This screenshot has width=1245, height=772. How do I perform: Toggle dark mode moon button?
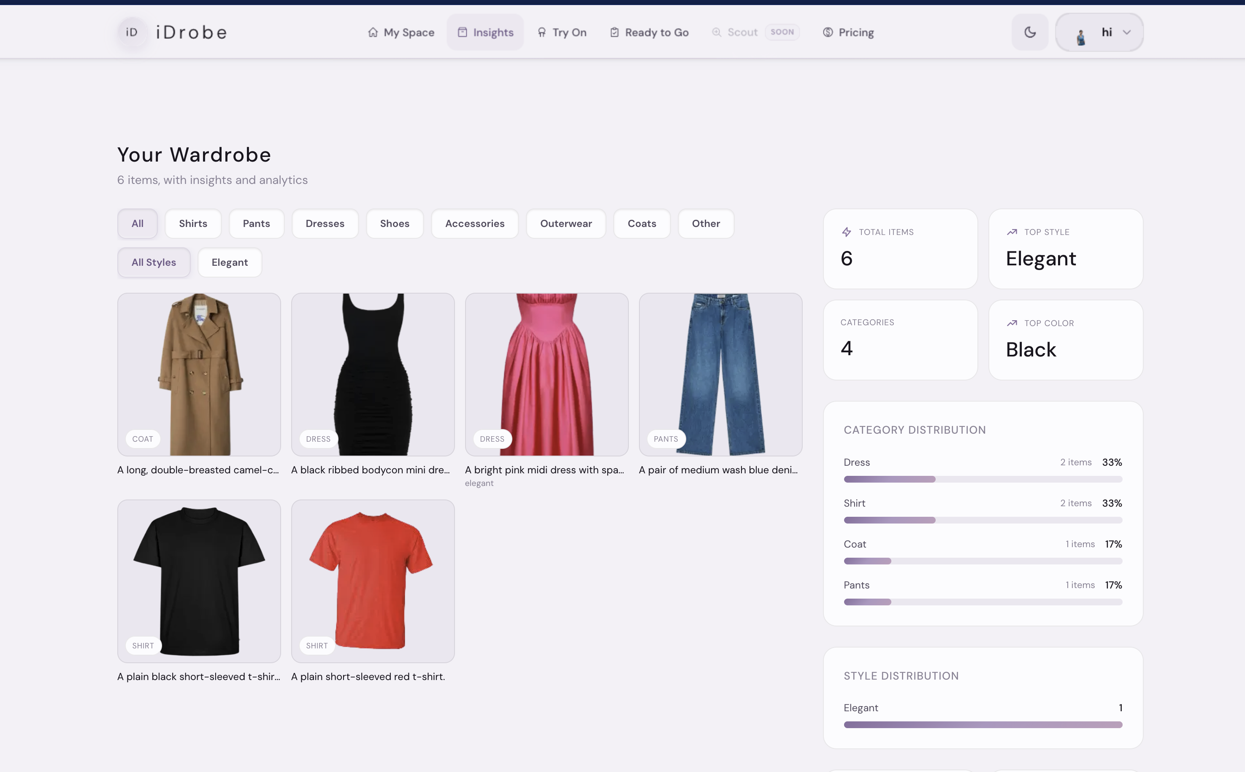[x=1030, y=32]
